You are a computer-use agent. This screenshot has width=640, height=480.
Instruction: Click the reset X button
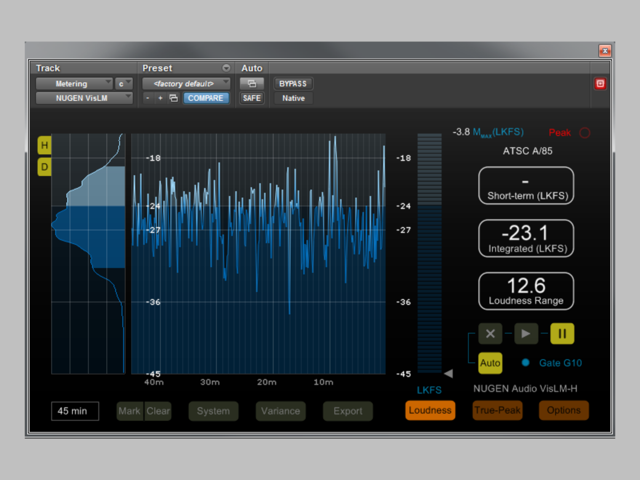point(490,334)
